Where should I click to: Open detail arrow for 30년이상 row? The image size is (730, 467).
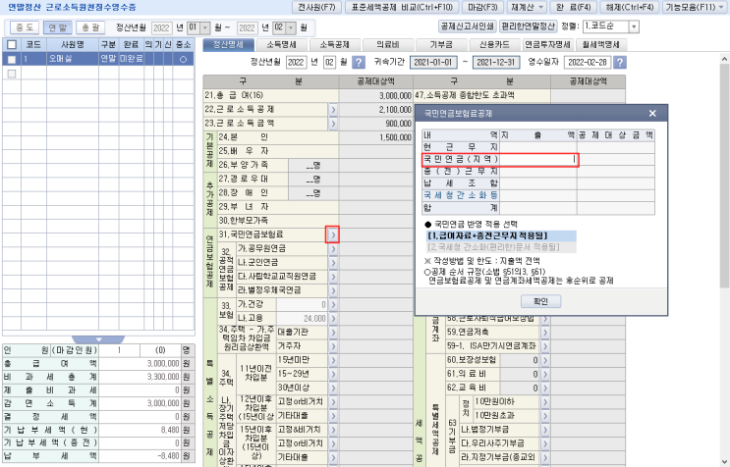333,389
